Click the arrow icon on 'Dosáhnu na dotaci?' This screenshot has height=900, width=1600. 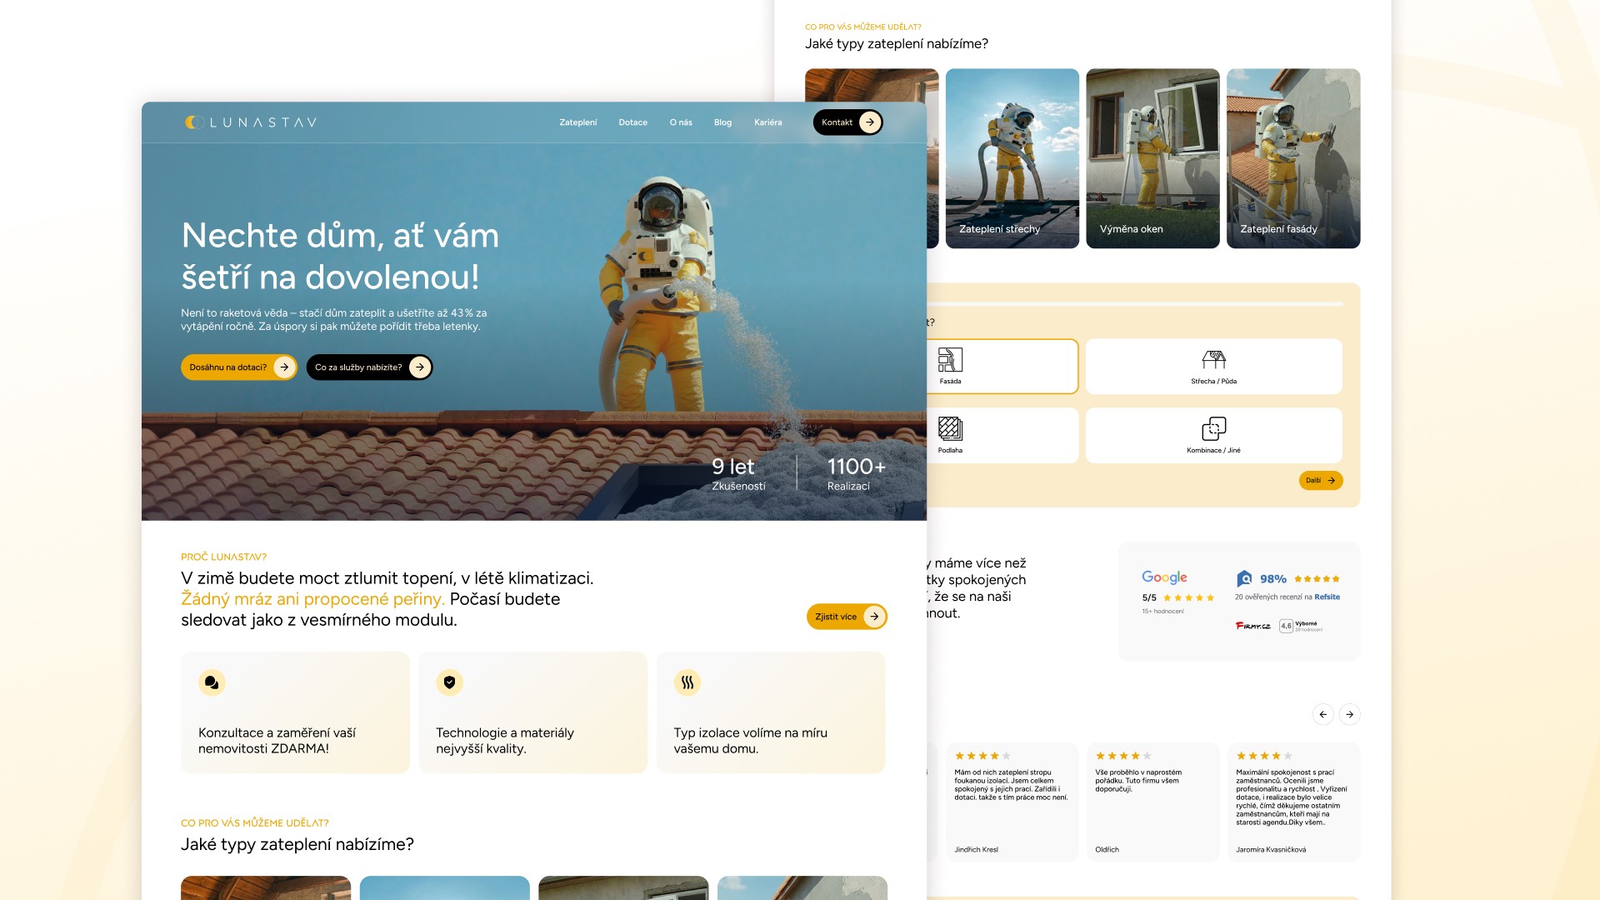pyautogui.click(x=285, y=367)
